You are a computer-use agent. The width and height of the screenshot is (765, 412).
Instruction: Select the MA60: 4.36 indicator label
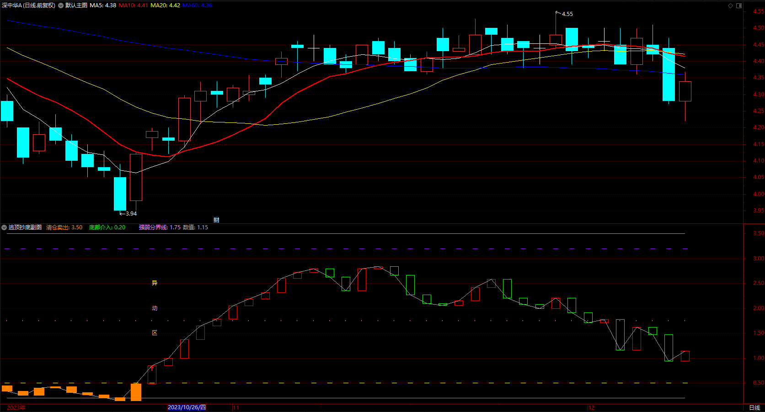pyautogui.click(x=197, y=5)
